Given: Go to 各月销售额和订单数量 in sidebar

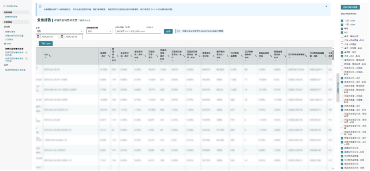Looking at the screenshot, I should [x=15, y=70].
